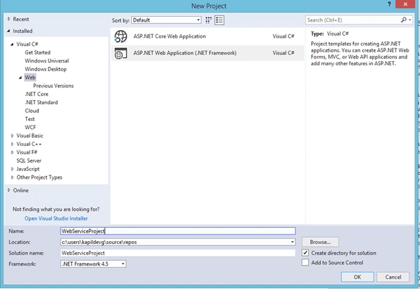Enable Add to Source Control checkbox
The width and height of the screenshot is (420, 289).
pos(305,263)
